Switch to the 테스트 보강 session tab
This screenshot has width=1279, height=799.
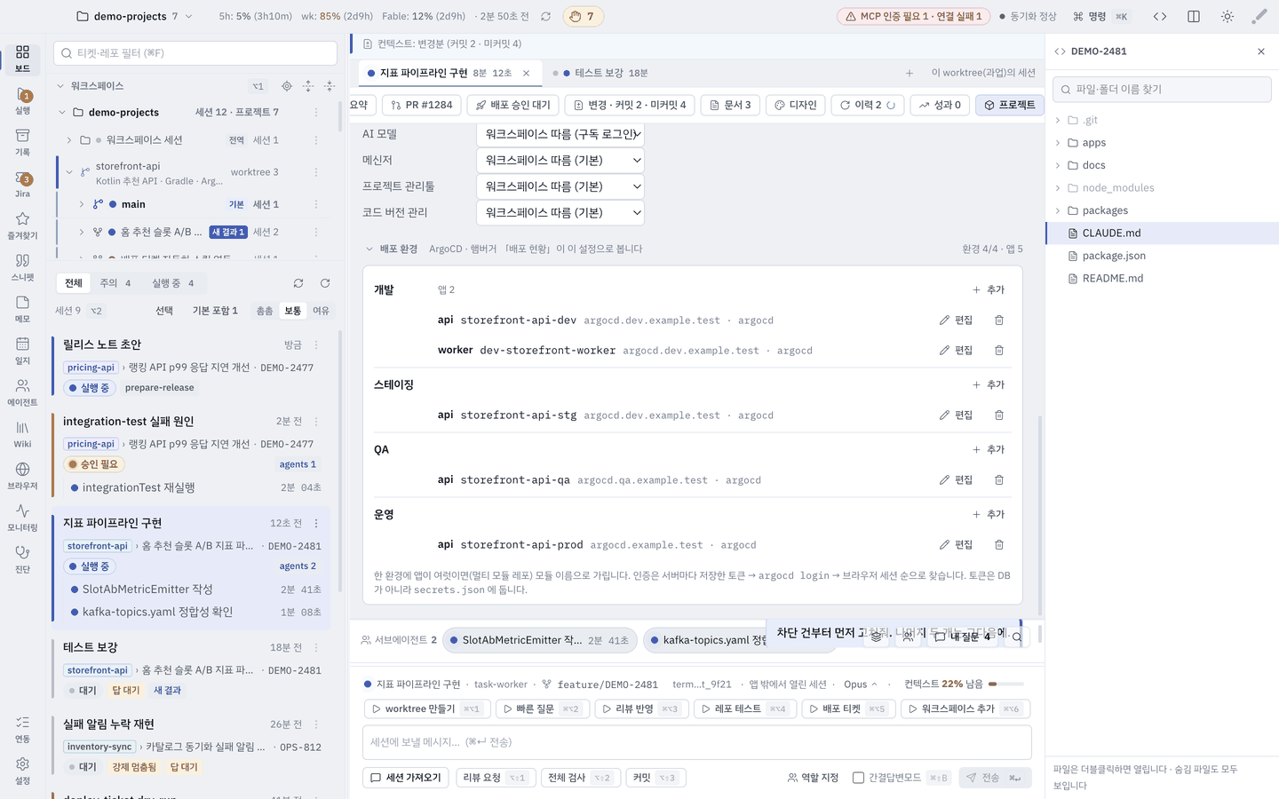pyautogui.click(x=600, y=73)
